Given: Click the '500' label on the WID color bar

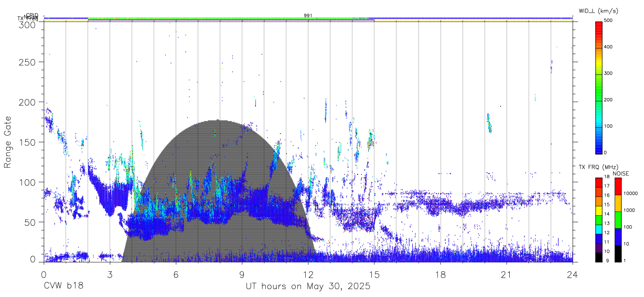Looking at the screenshot, I should click(608, 21).
